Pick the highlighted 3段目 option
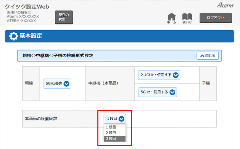 (x=111, y=138)
